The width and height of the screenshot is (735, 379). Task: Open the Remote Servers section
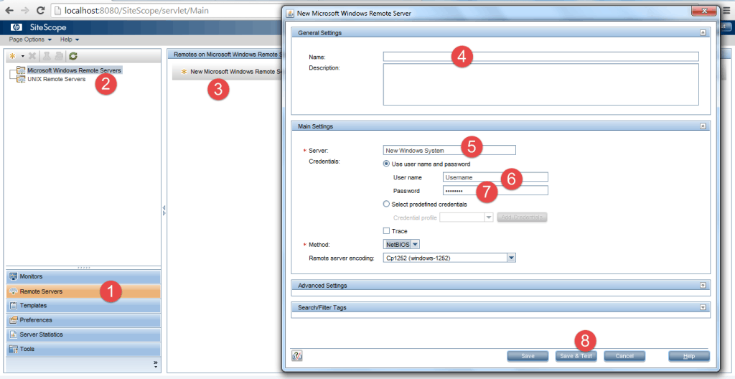(x=83, y=291)
